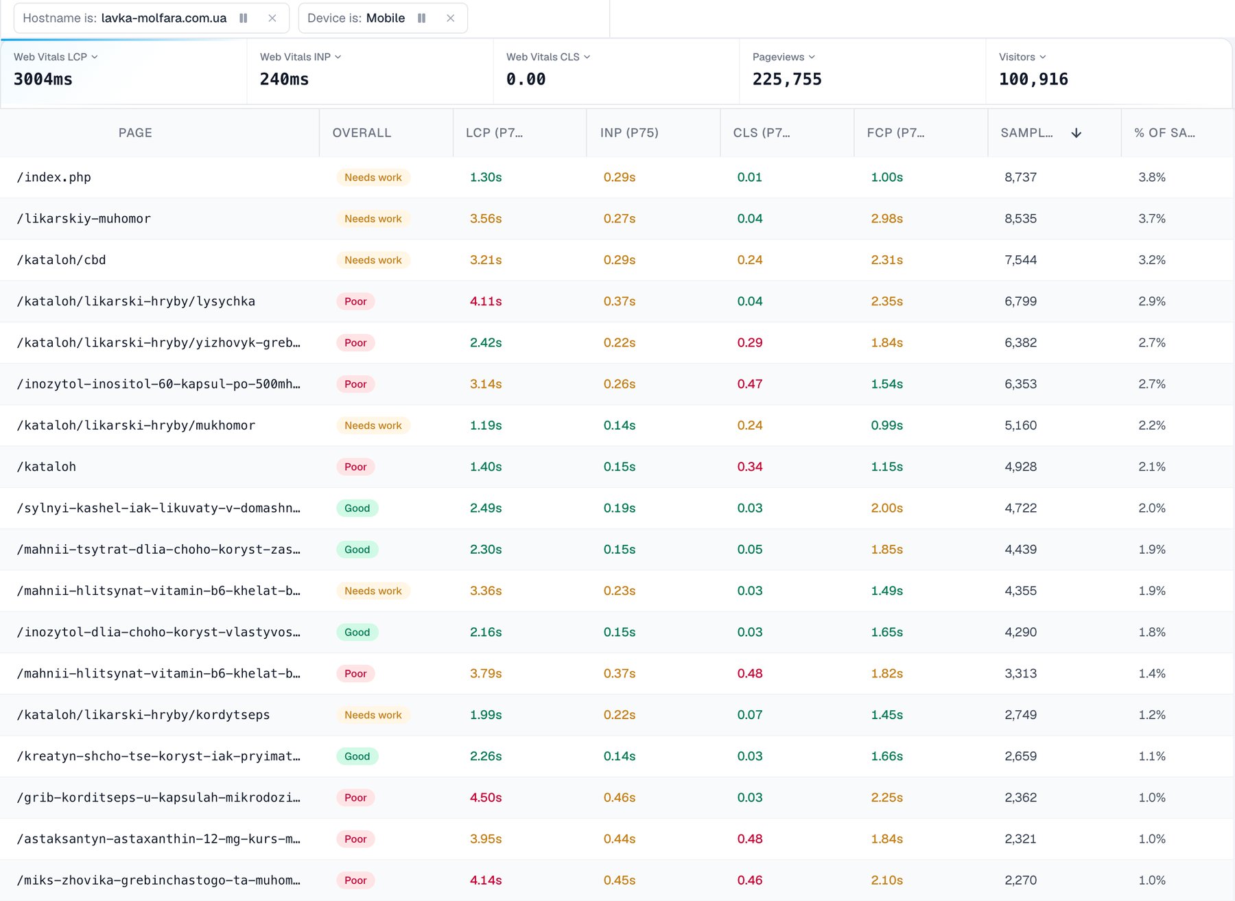The width and height of the screenshot is (1235, 901).
Task: Select the Web Vitals CLS 0.00 card
Action: (x=616, y=71)
